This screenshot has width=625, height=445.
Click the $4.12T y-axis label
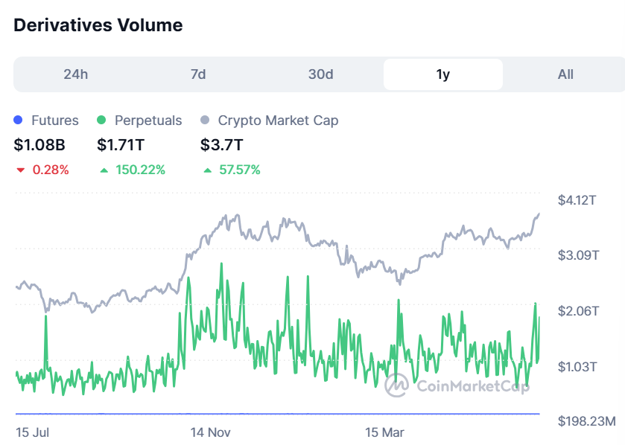pyautogui.click(x=578, y=200)
